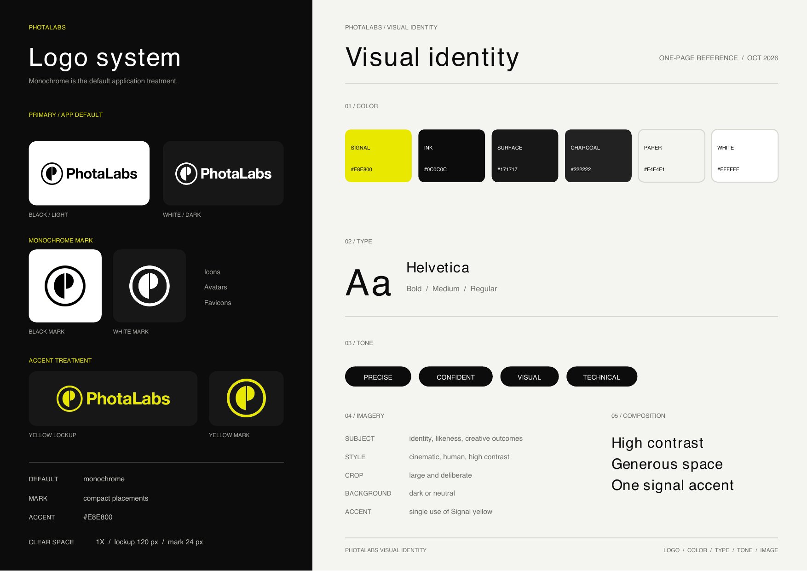Select the black monochrome mark icon
The image size is (807, 571).
click(65, 286)
